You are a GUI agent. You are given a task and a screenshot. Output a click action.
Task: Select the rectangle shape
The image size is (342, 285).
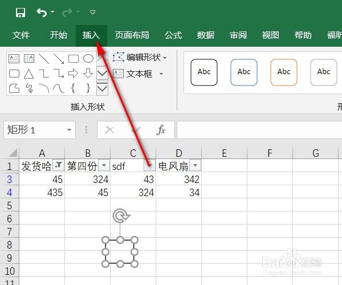tap(74, 59)
